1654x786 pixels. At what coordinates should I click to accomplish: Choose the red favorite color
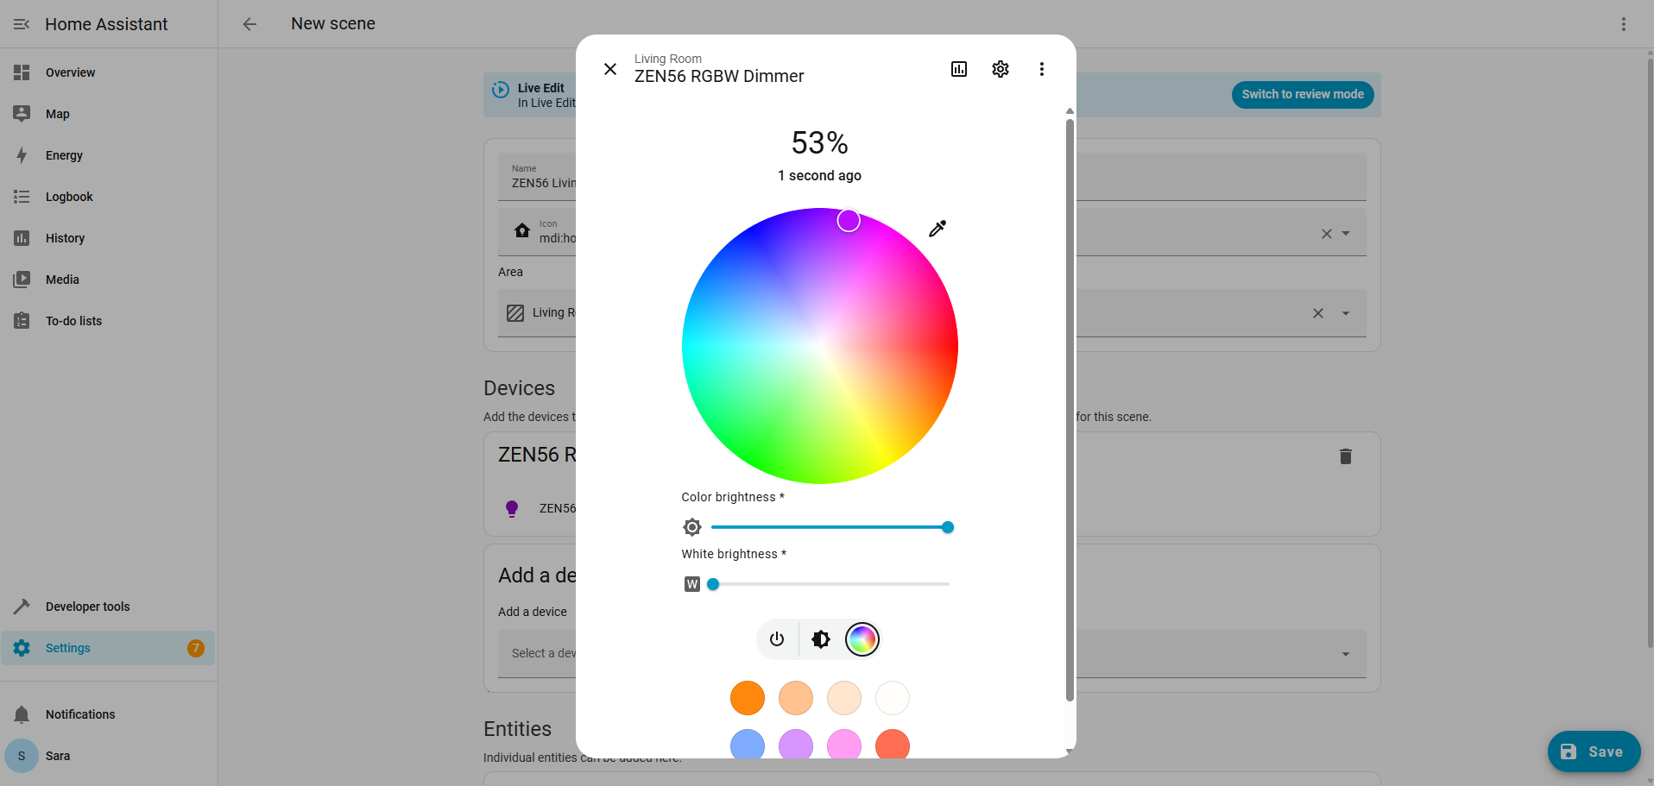[x=893, y=744]
